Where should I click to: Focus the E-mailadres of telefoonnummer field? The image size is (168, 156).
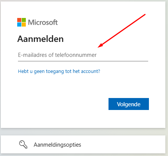pyautogui.click(x=83, y=55)
